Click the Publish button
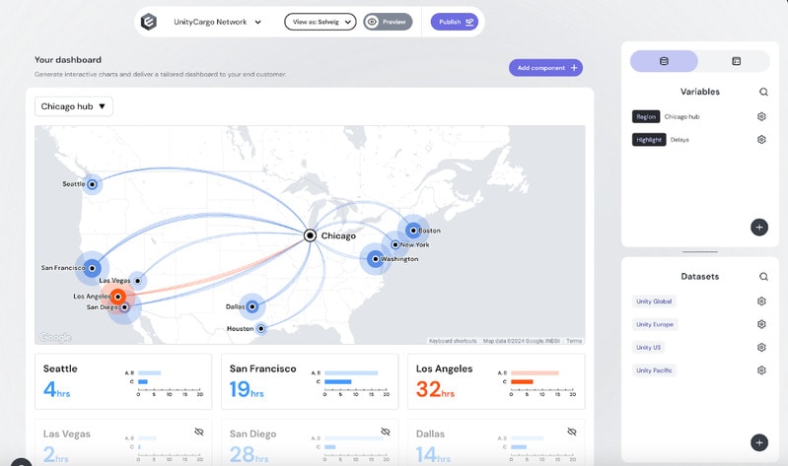 point(455,22)
